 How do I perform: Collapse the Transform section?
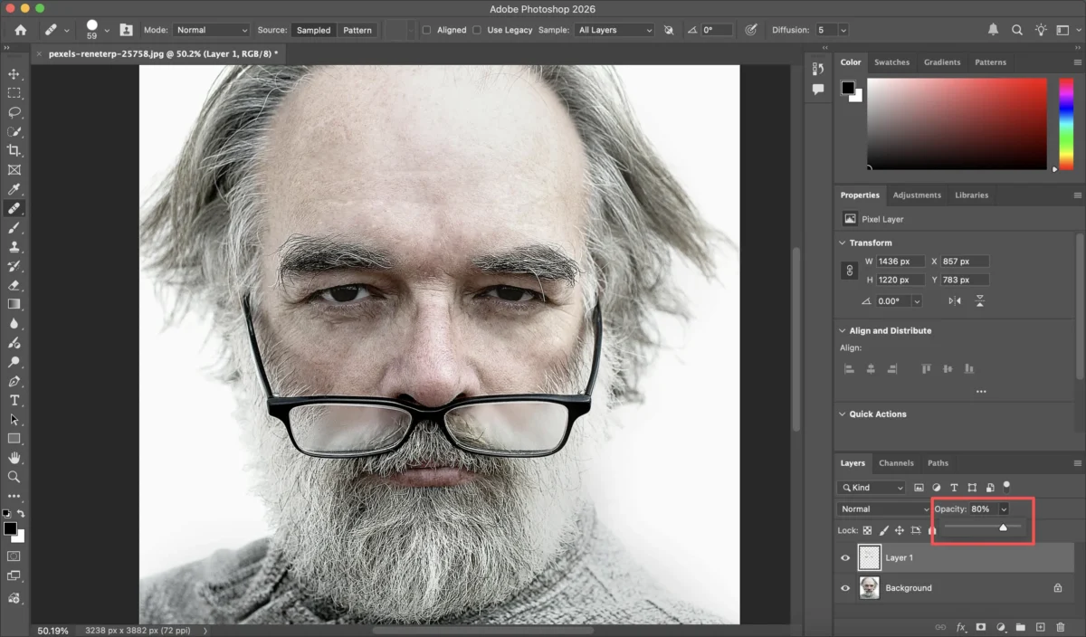coord(843,242)
